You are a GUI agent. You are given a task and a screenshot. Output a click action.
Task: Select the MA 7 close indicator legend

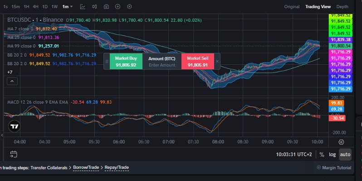(20, 29)
